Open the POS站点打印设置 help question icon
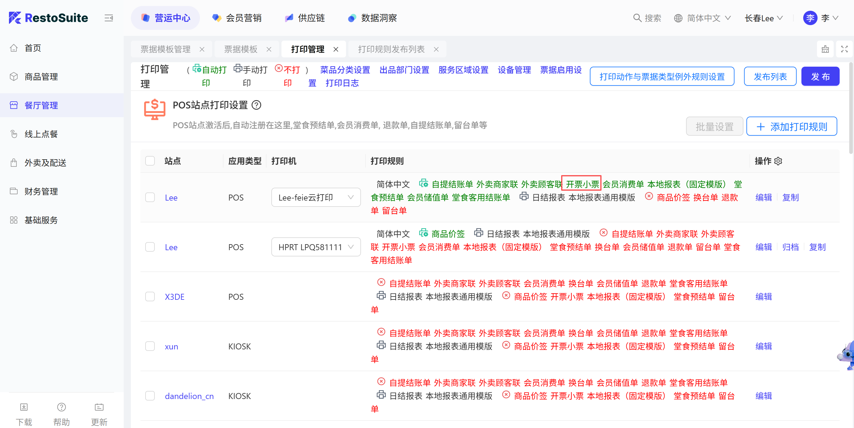Viewport: 854px width, 428px height. (x=256, y=105)
